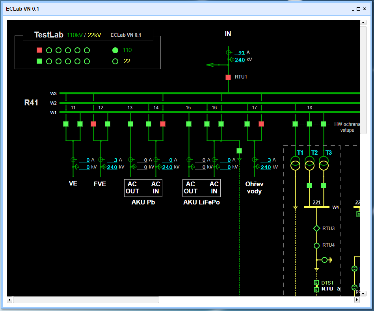Click the green switch above transformer T2
The height and width of the screenshot is (311, 374).
(309, 124)
